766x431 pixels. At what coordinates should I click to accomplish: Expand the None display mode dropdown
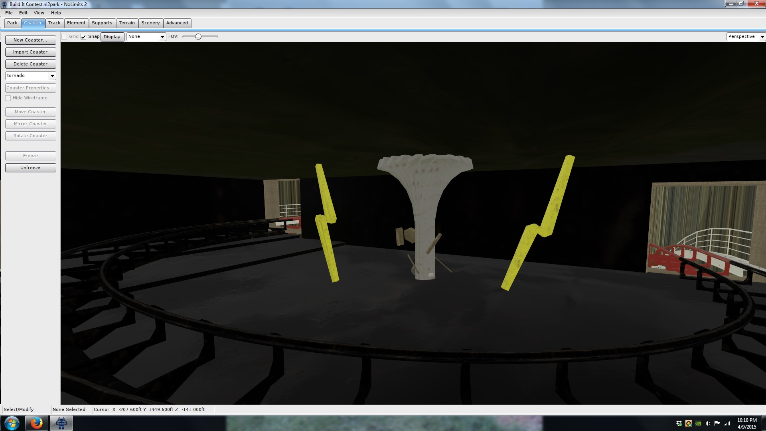click(x=162, y=37)
